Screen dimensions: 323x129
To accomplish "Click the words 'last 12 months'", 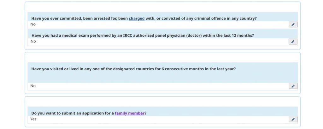I will click(239, 35).
